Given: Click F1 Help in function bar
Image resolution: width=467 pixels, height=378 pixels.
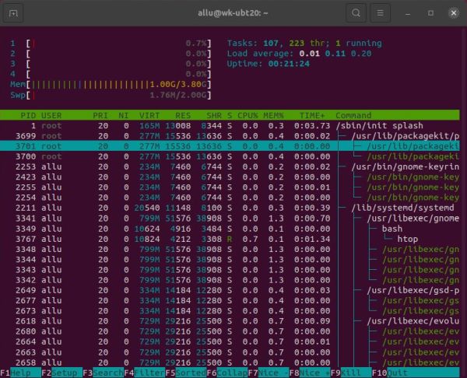Looking at the screenshot, I should [20, 373].
